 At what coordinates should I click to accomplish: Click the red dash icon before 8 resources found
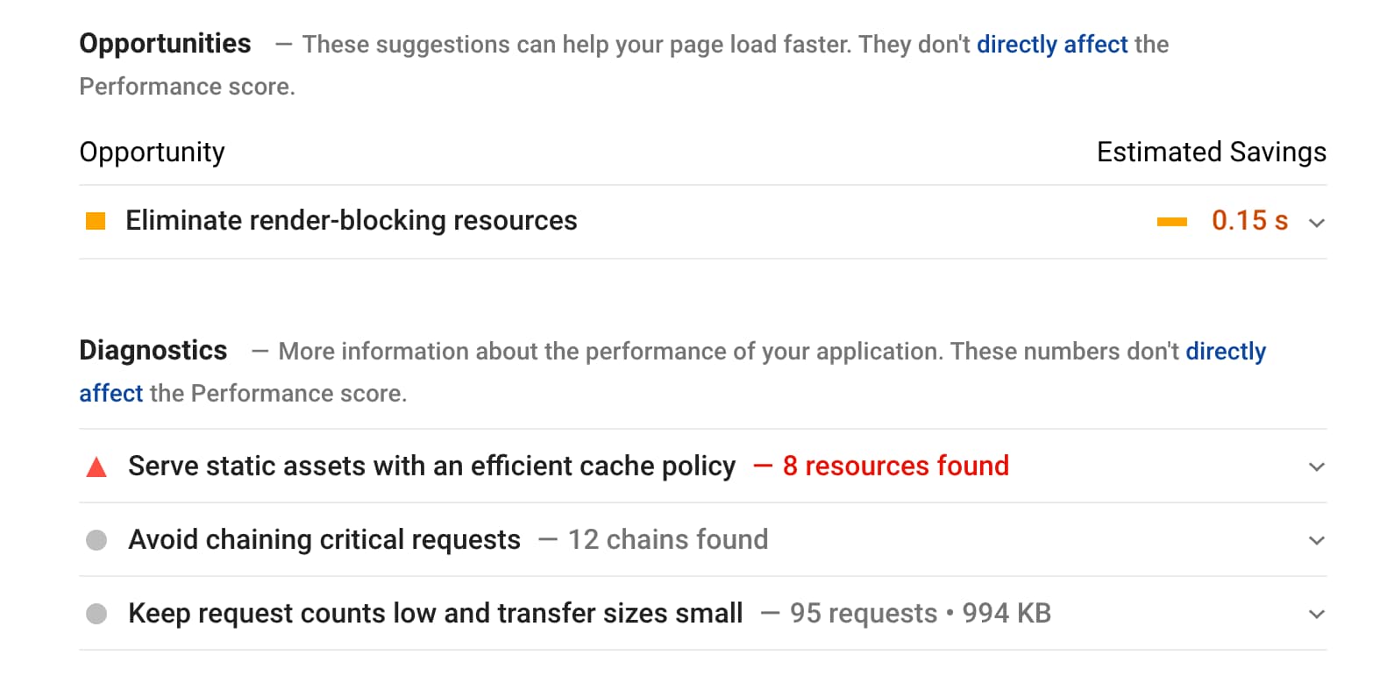pyautogui.click(x=762, y=466)
